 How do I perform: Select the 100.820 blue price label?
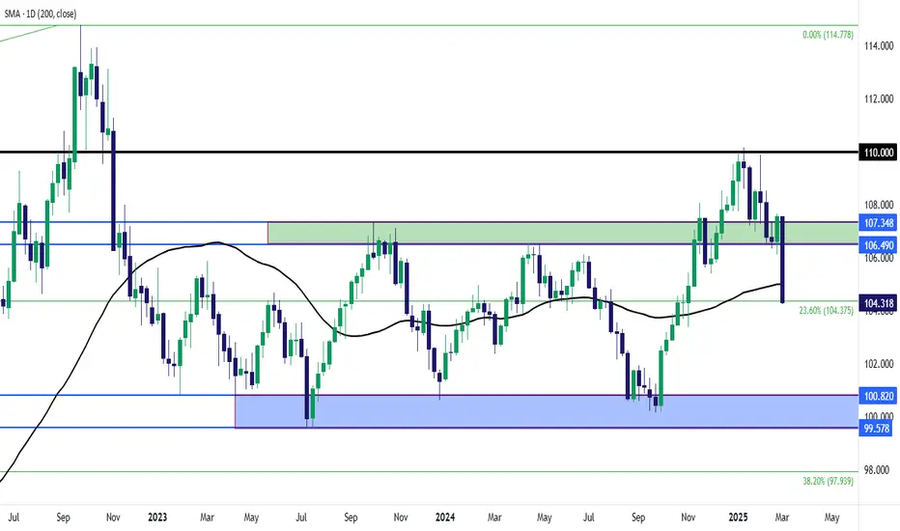coord(878,396)
